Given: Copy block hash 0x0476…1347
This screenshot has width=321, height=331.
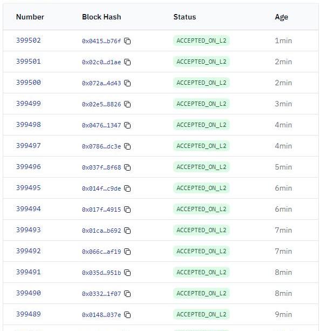Looking at the screenshot, I should 127,125.
